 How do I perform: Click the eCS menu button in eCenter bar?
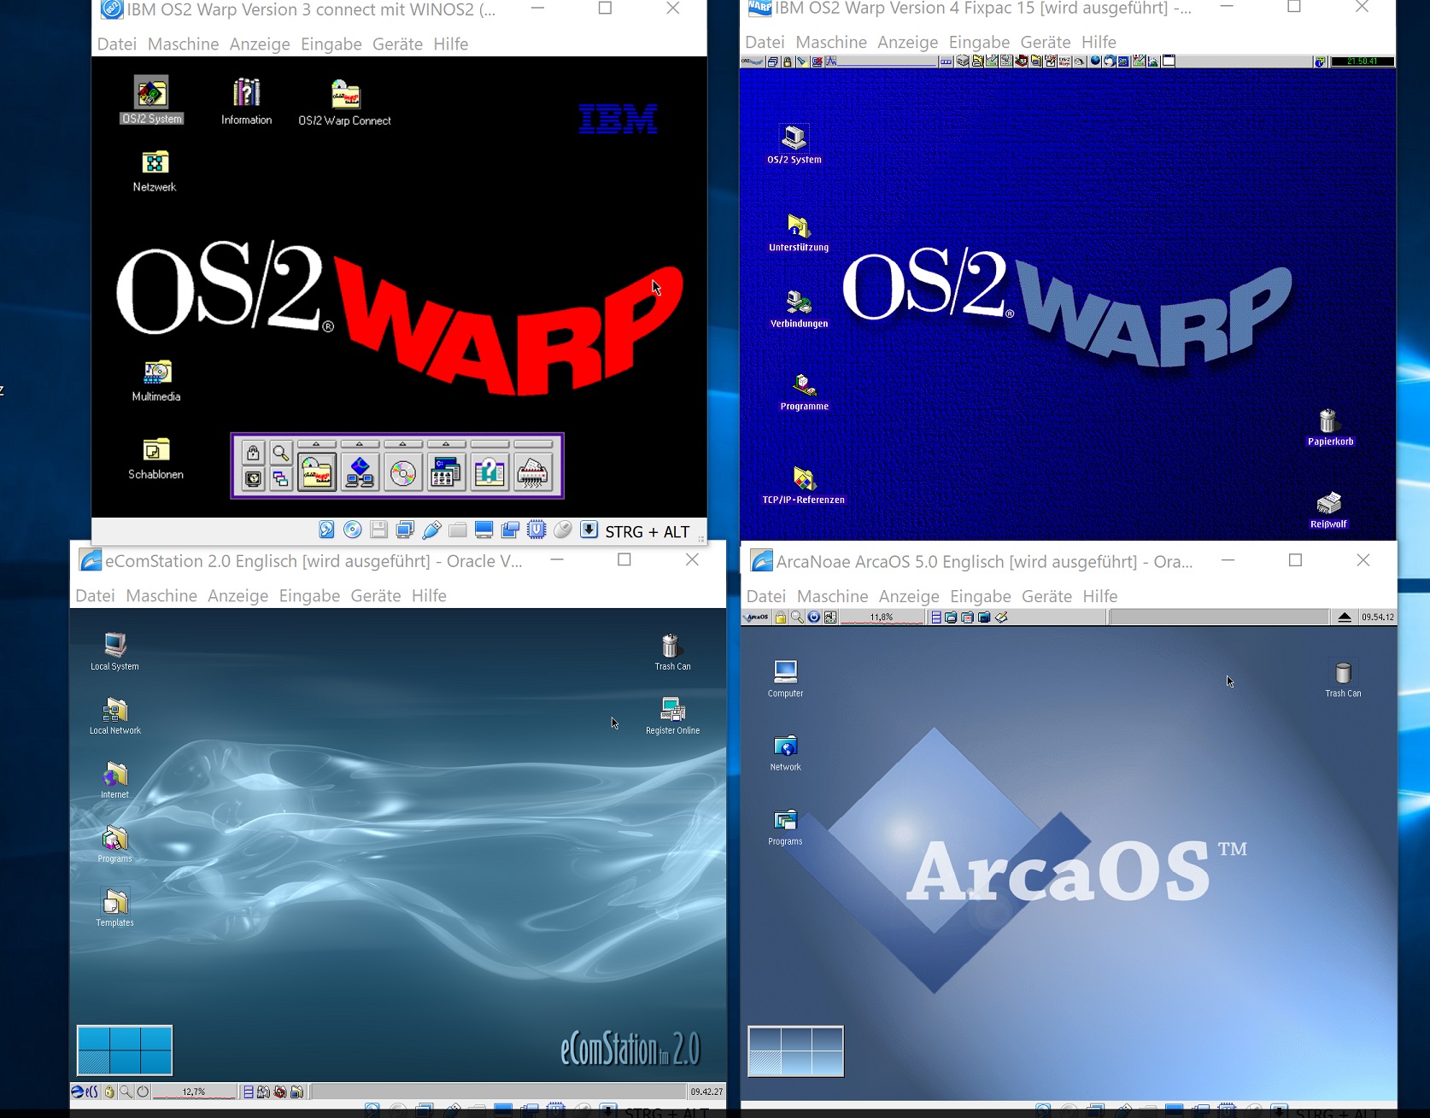tap(85, 1092)
